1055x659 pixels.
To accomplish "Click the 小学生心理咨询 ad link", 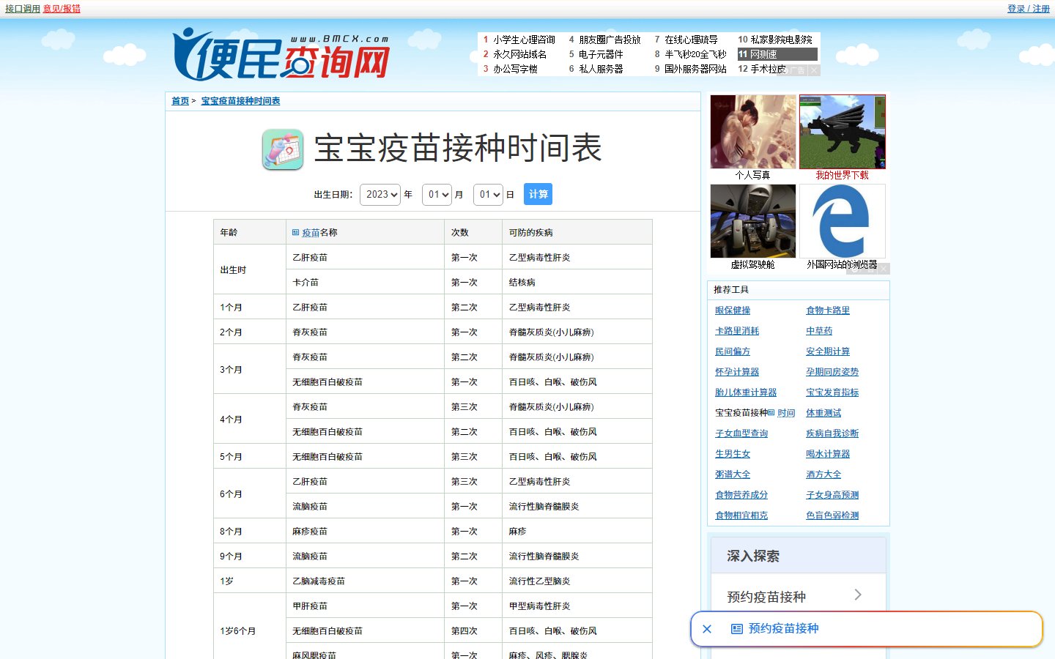I will point(524,40).
